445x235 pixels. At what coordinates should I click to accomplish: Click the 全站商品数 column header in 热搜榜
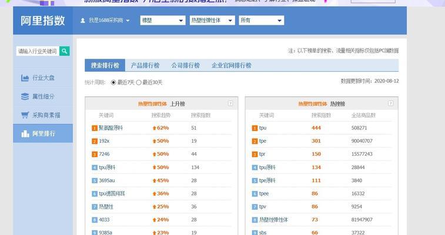tap(363, 115)
